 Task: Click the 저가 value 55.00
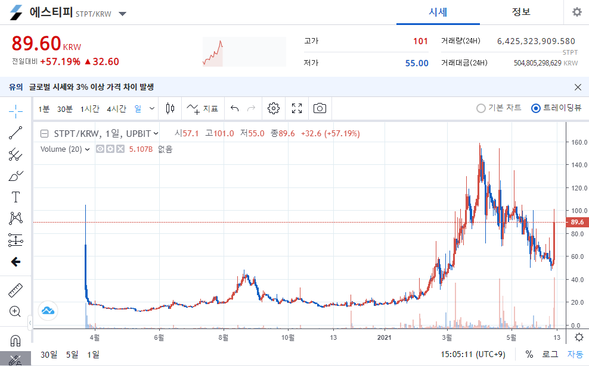click(x=417, y=63)
